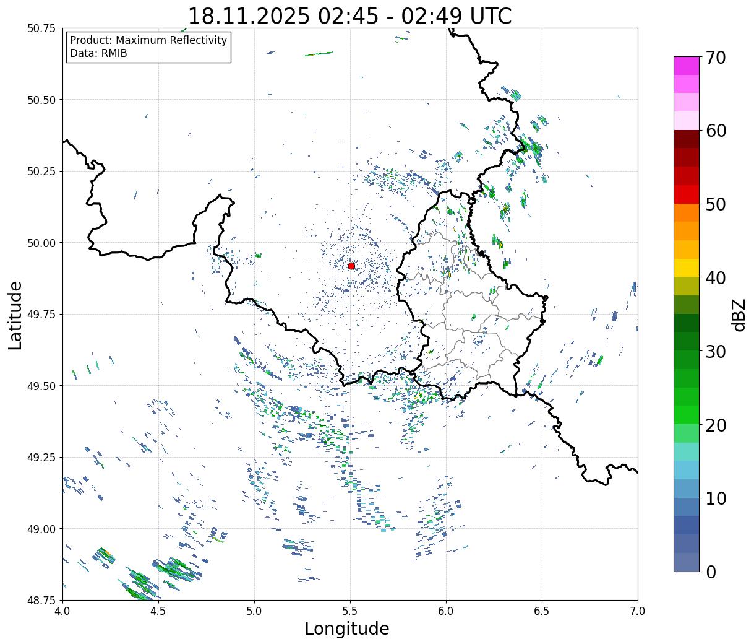Click the "Latitude" axis label
The width and height of the screenshot is (754, 644).
(x=15, y=315)
